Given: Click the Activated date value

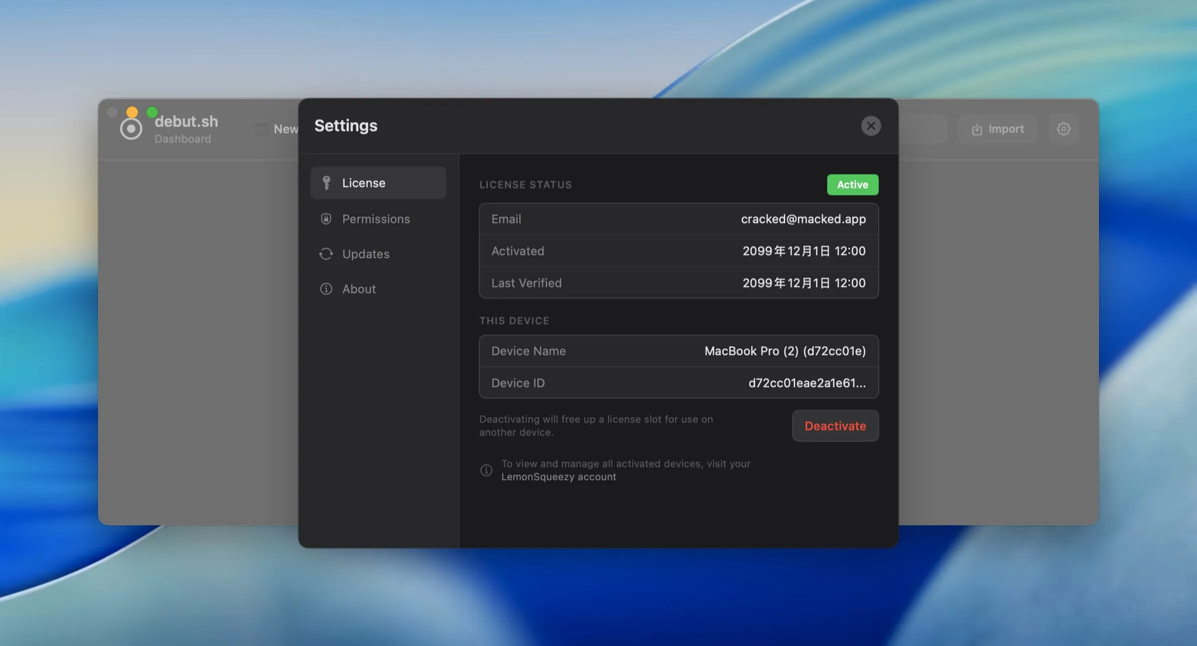Looking at the screenshot, I should pos(804,251).
